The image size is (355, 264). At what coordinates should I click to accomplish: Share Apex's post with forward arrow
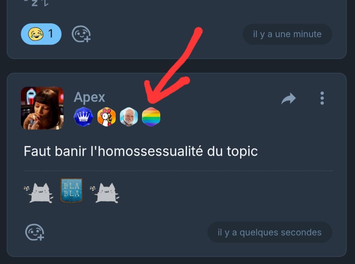click(x=288, y=98)
